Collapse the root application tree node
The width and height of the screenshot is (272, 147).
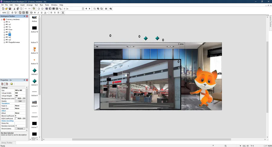pyautogui.click(x=2, y=19)
